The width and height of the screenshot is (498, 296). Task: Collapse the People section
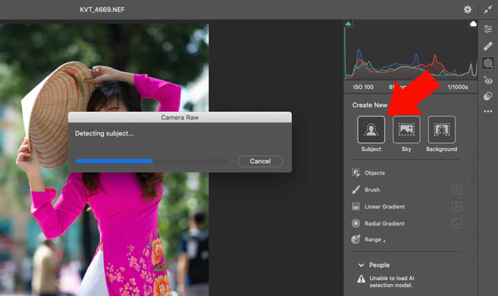click(361, 265)
